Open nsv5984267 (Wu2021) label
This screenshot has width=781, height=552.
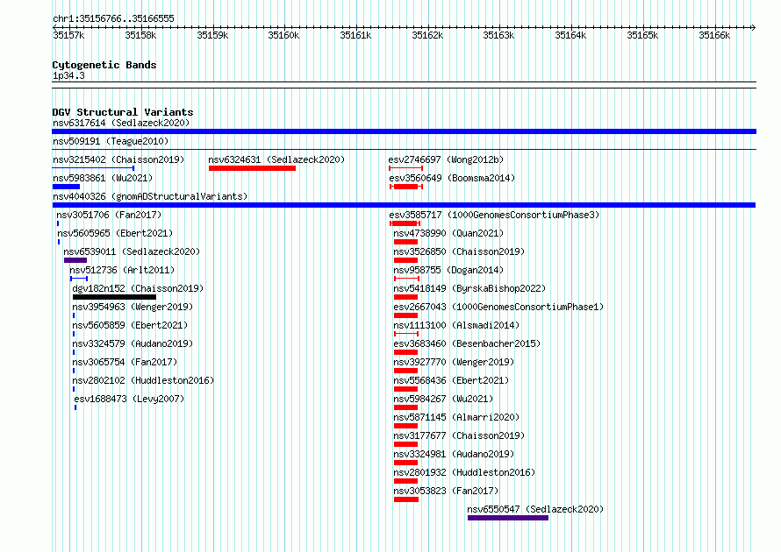443,399
